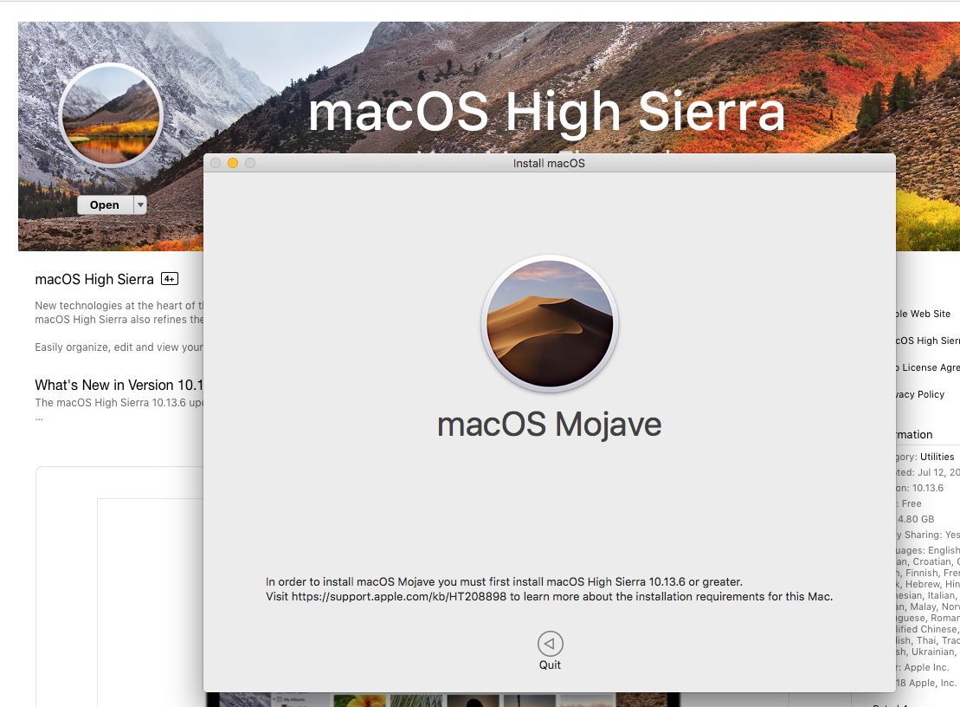Click the Install macOS window title
This screenshot has width=960, height=707.
coord(549,164)
